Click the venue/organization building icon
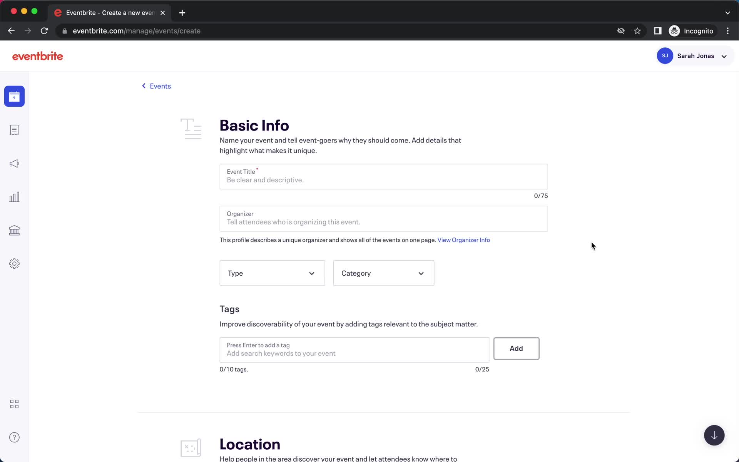 pos(14,231)
